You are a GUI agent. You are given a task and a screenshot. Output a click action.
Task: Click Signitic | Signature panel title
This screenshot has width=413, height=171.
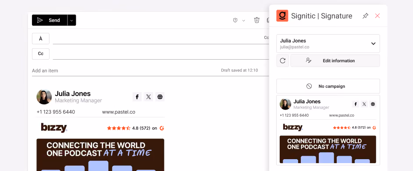tap(322, 16)
